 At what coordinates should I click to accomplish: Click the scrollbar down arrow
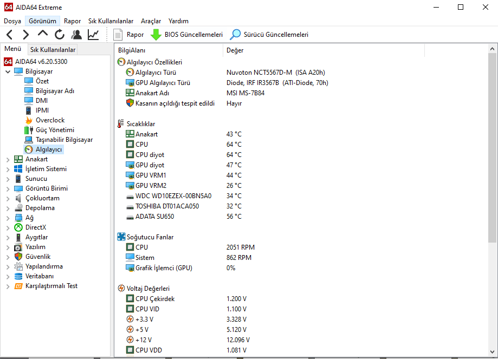tap(492, 352)
